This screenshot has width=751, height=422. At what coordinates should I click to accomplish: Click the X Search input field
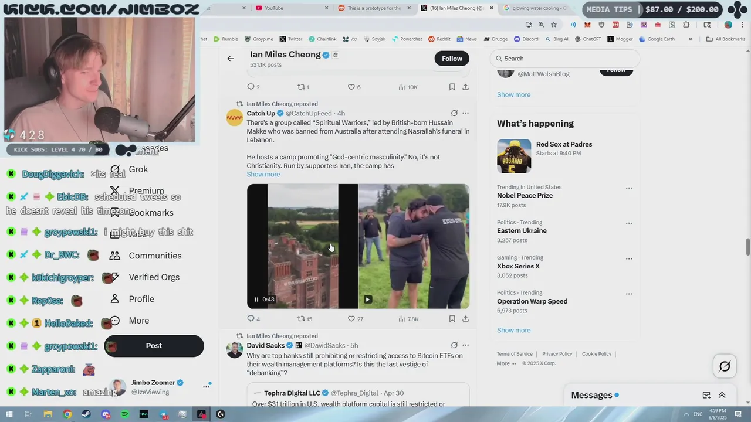coord(564,59)
